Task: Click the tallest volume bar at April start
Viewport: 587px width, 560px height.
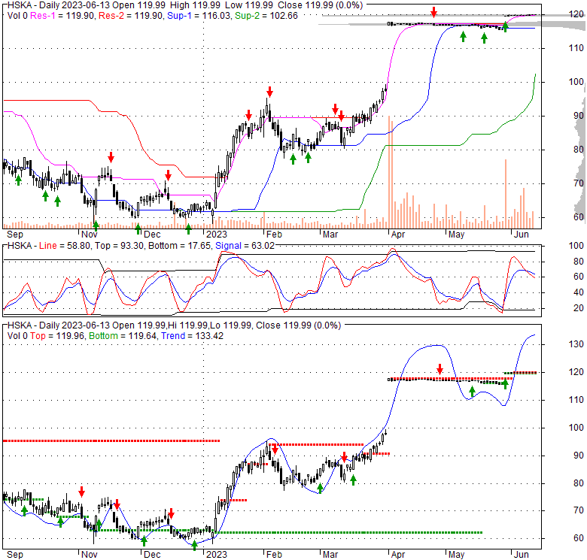Action: pos(389,172)
